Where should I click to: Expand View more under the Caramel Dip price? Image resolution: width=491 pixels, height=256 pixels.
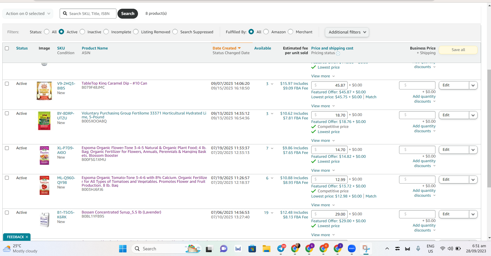coord(323,106)
